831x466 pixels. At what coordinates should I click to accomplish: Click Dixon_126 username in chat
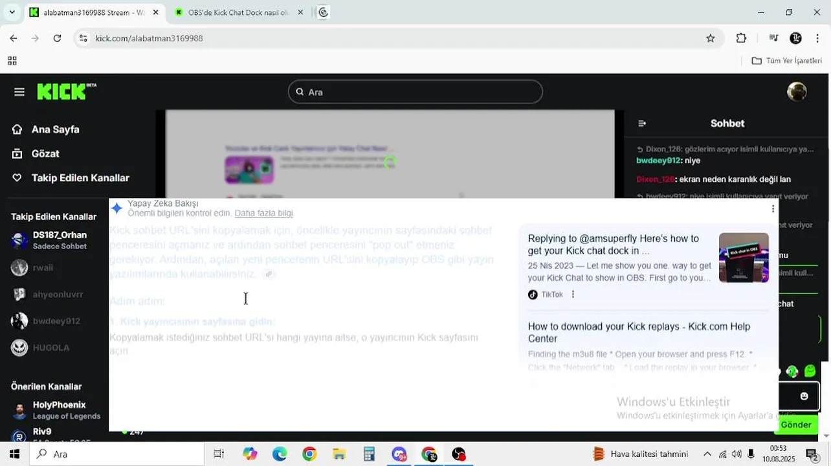click(656, 179)
